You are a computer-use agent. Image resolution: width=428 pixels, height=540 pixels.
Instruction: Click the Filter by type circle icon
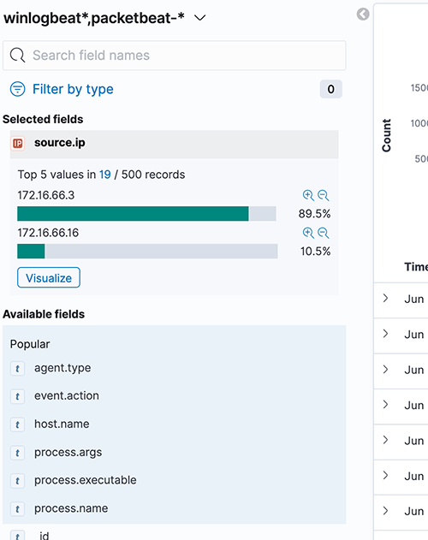pyautogui.click(x=18, y=89)
